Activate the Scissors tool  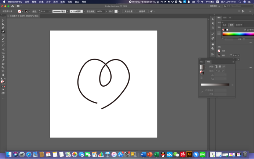[3, 49]
